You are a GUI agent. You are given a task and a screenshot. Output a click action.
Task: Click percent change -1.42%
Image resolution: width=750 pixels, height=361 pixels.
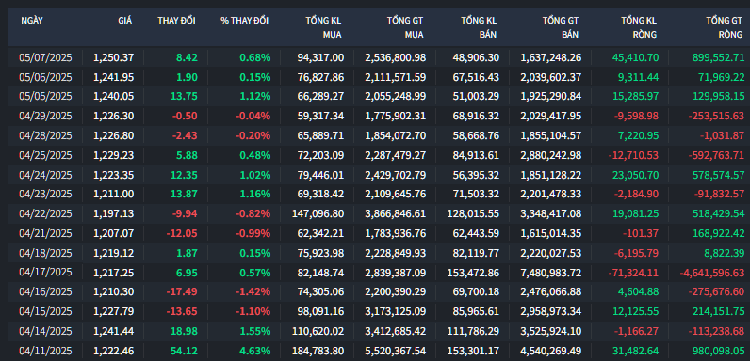(x=253, y=291)
